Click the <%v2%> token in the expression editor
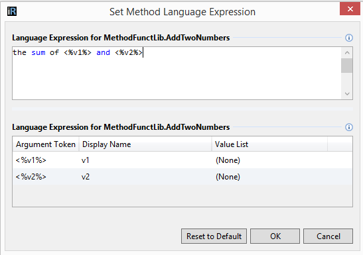This screenshot has width=363, height=255. click(129, 53)
